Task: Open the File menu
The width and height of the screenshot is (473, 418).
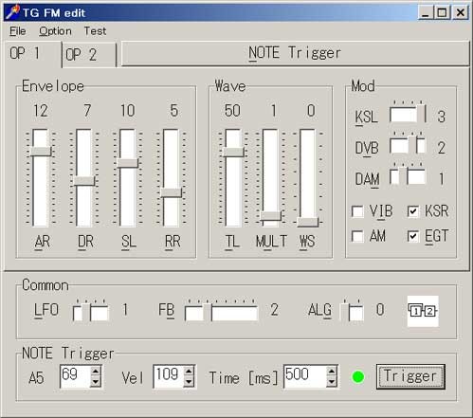Action: tap(18, 31)
